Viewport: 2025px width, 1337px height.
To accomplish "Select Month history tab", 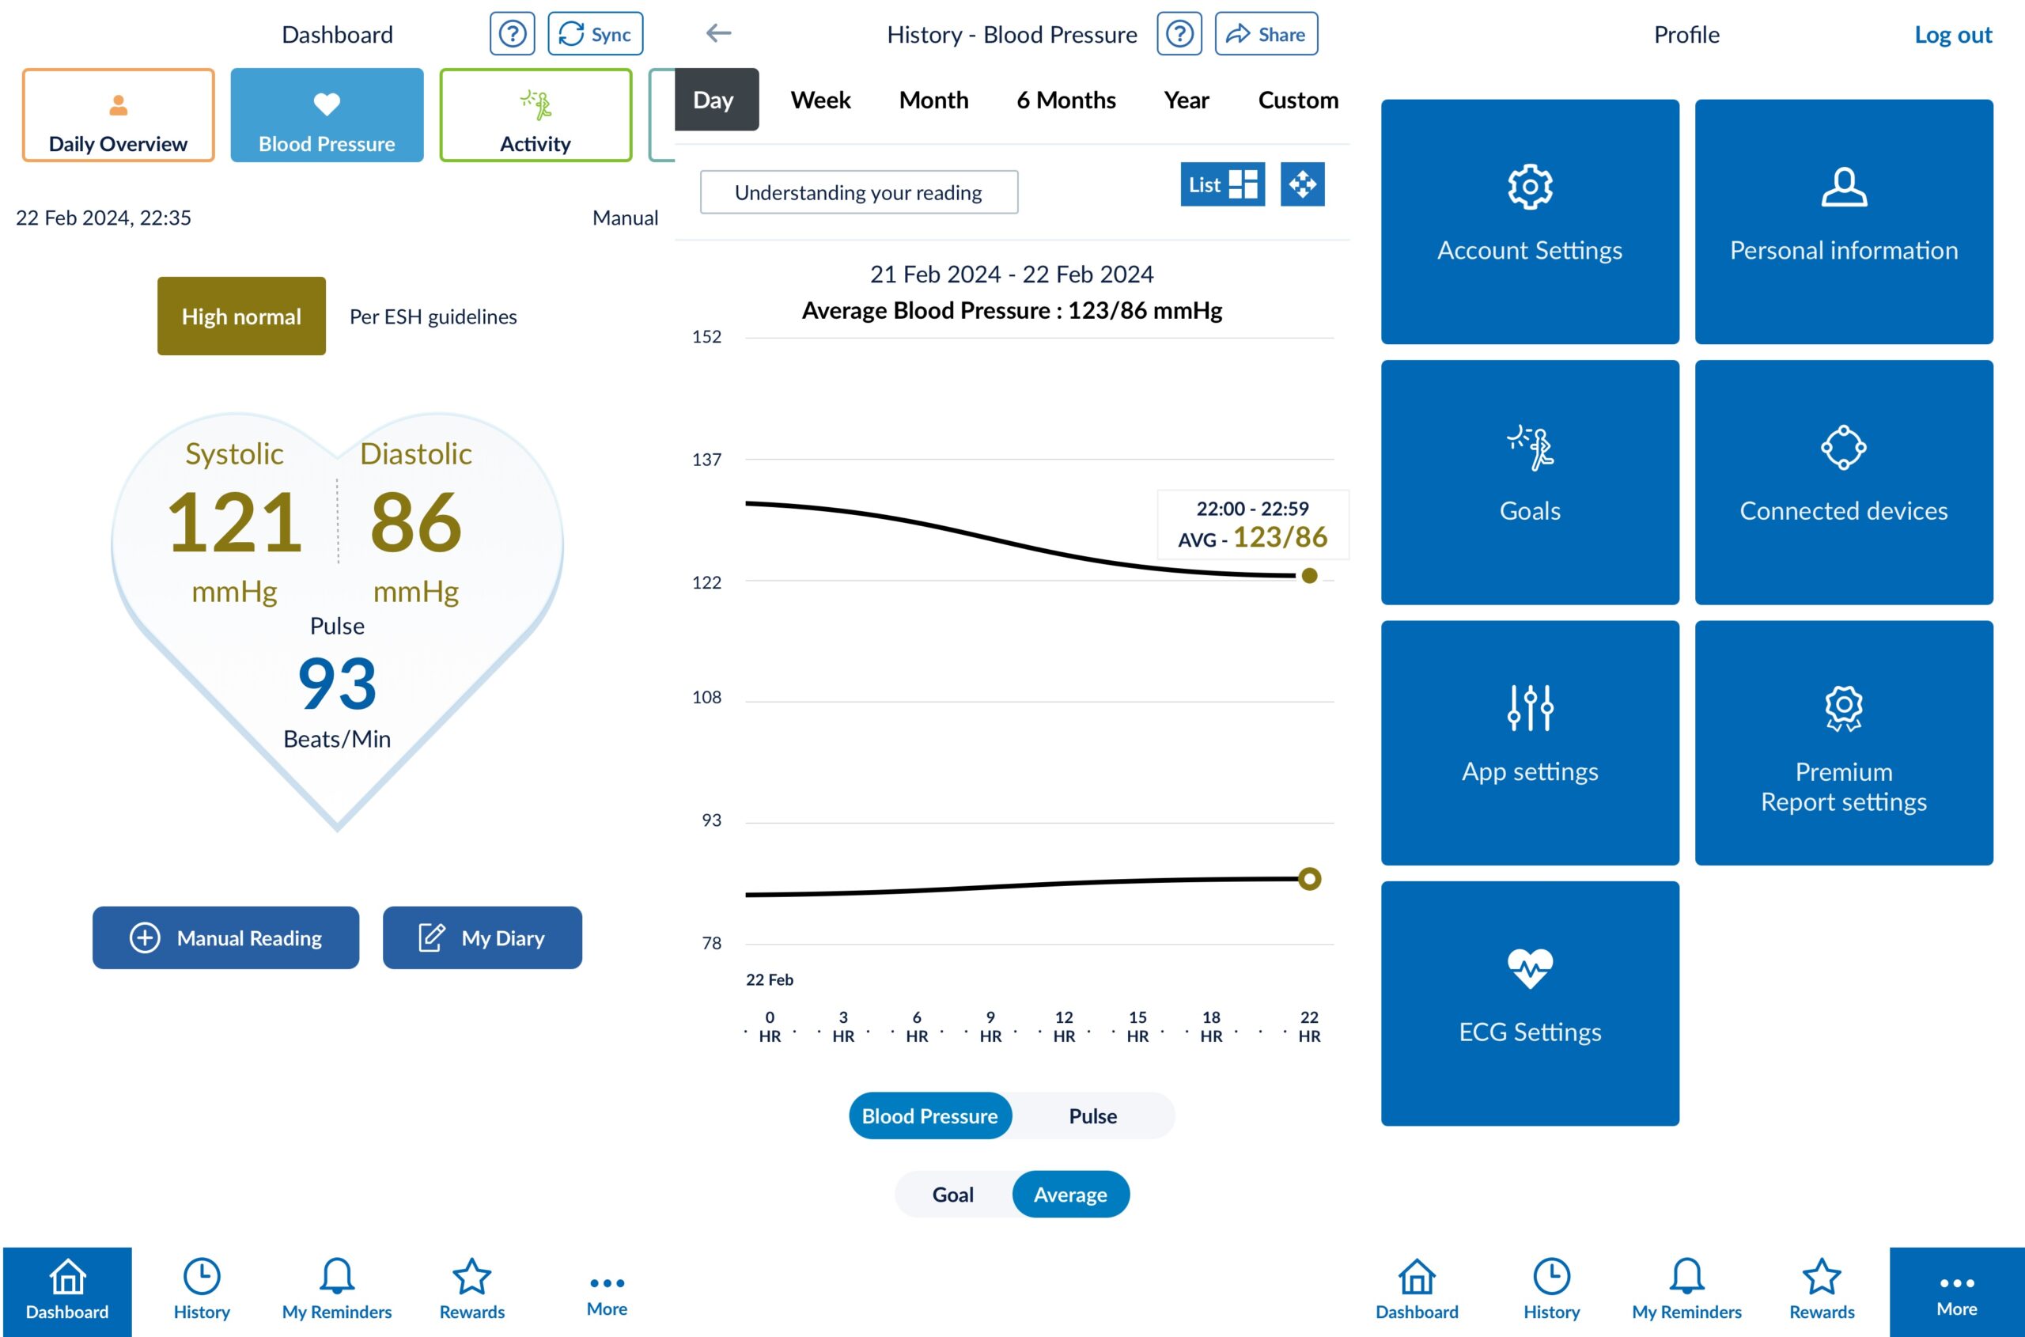I will tap(933, 100).
